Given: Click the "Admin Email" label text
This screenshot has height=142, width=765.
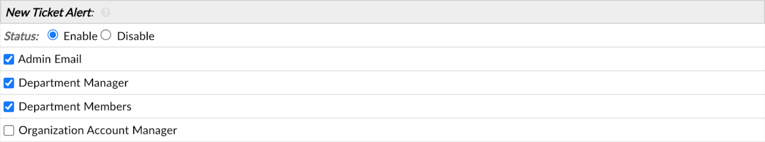Looking at the screenshot, I should click(50, 59).
